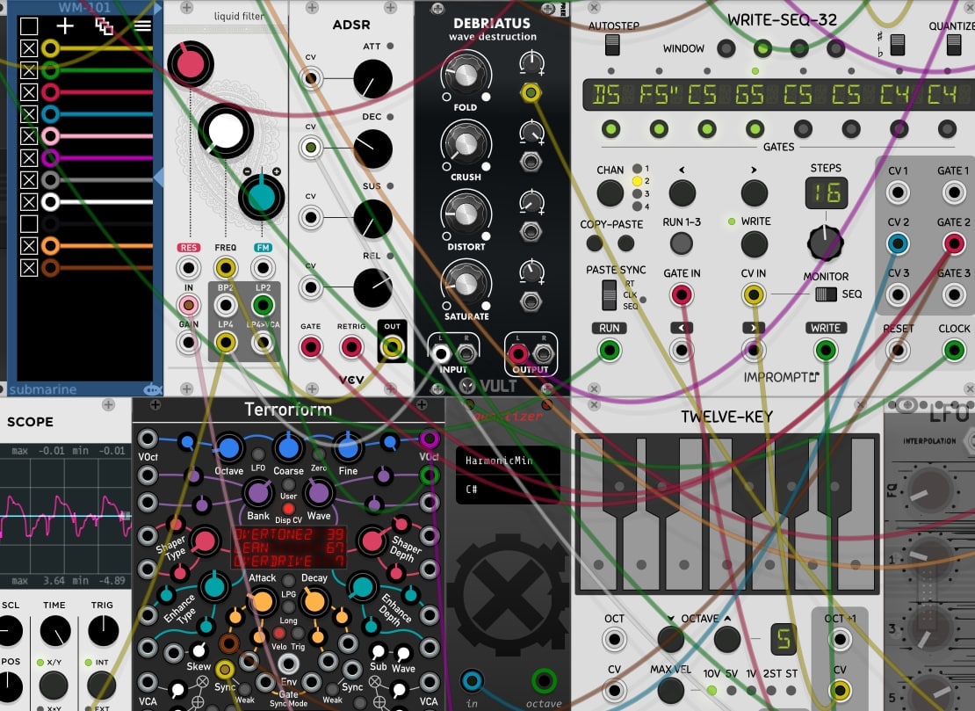The height and width of the screenshot is (711, 975).
Task: Click the Twelve-Key octave up button
Action: point(727,639)
